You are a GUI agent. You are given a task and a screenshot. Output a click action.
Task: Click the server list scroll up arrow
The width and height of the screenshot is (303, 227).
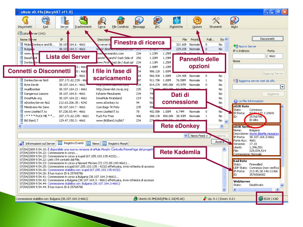tap(226, 39)
